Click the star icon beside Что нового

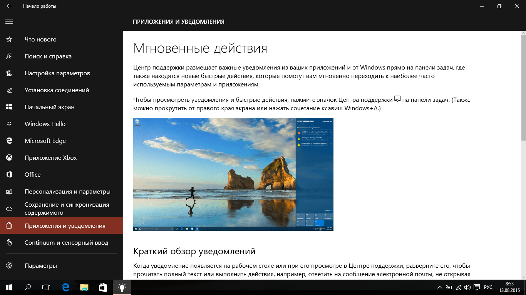[9, 40]
